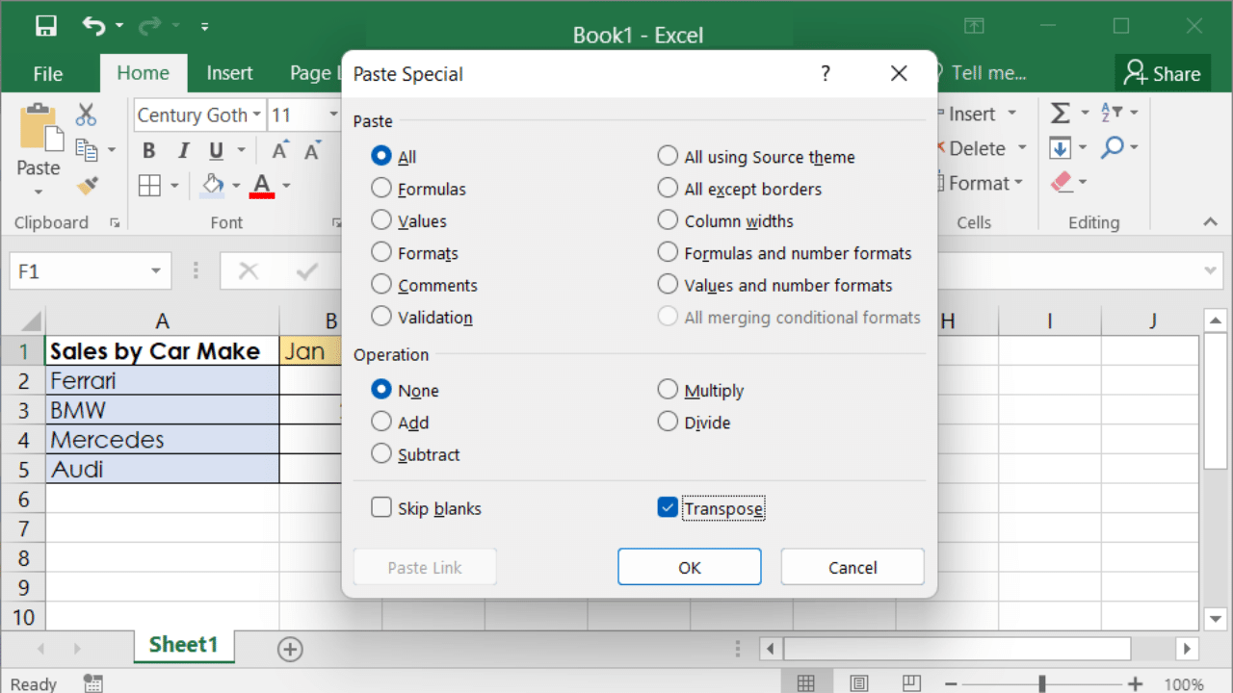The height and width of the screenshot is (693, 1233).
Task: Click the Format Painter brush icon
Action: coord(87,184)
